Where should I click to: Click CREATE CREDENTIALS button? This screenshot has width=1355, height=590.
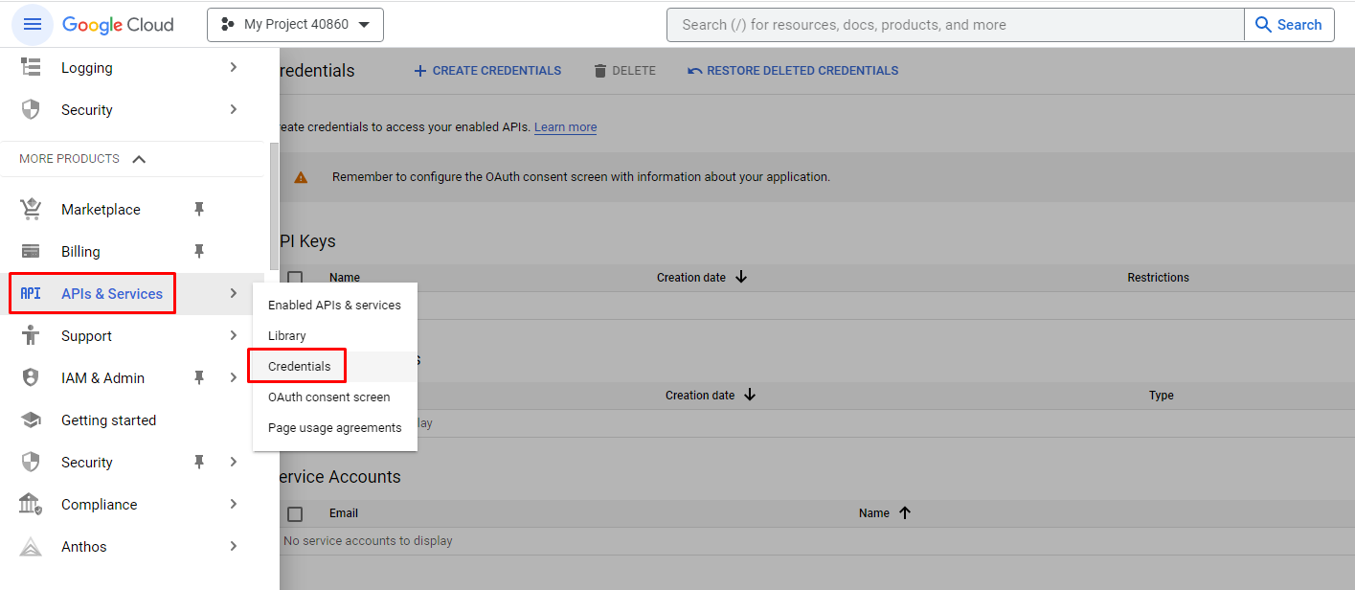point(487,71)
